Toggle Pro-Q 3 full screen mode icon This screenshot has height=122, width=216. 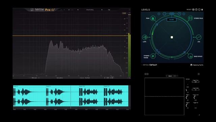point(130,9)
